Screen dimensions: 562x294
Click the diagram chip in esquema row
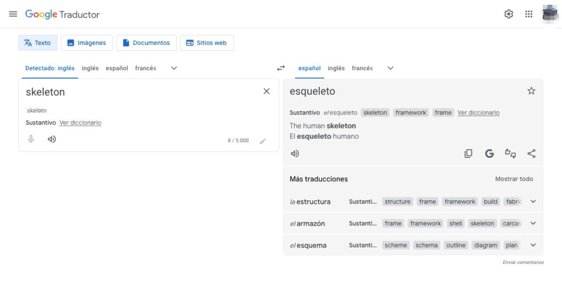tap(486, 245)
